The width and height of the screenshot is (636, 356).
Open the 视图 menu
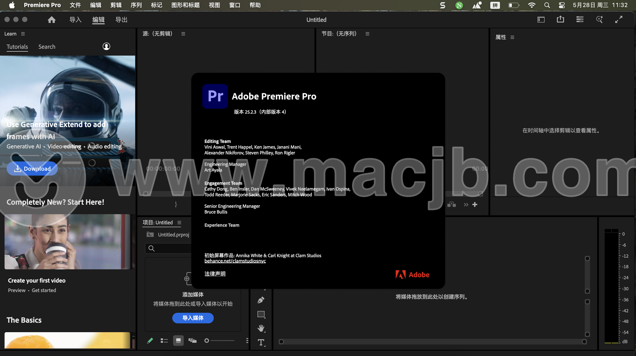pyautogui.click(x=214, y=5)
